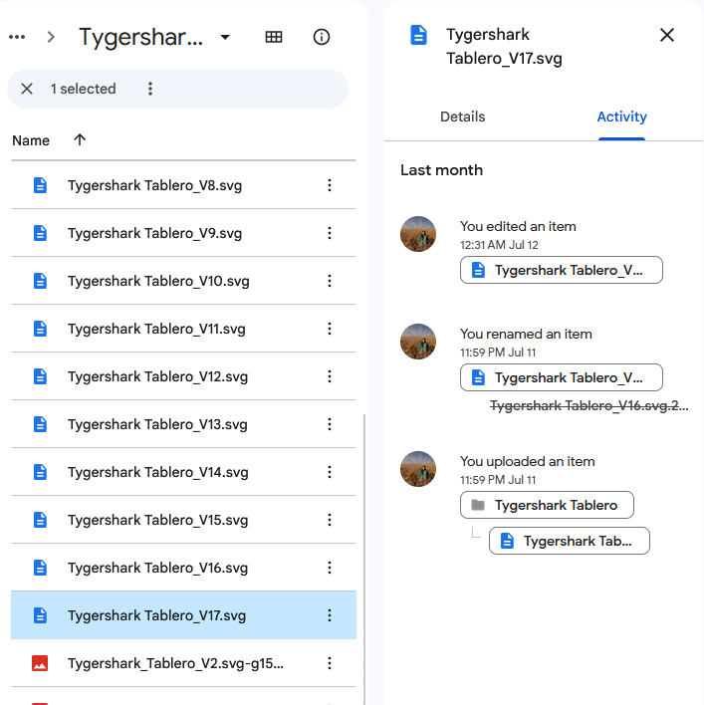
Task: Close the details side panel
Action: pos(667,35)
